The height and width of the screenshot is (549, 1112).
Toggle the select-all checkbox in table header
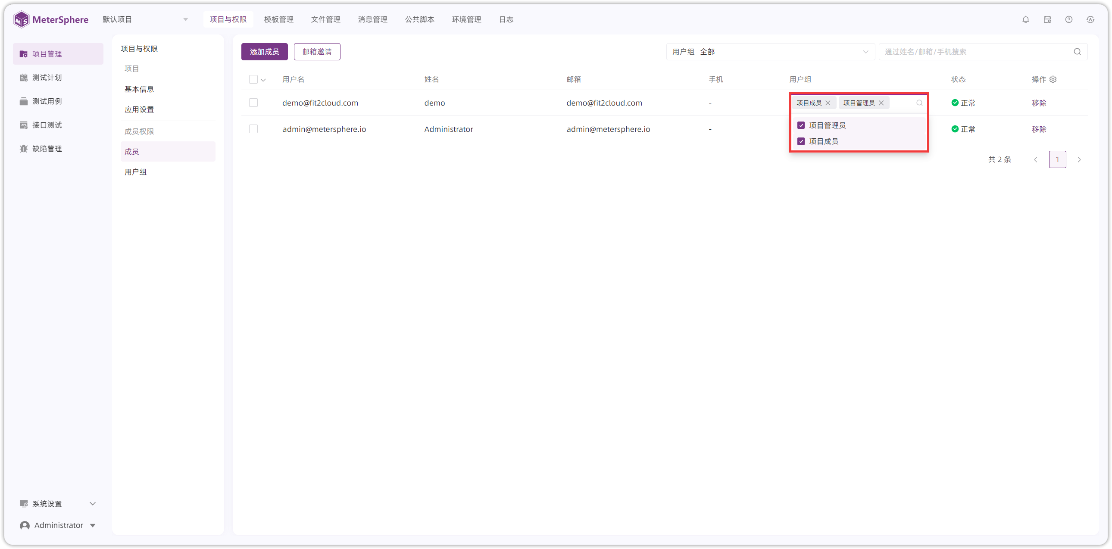(x=253, y=79)
